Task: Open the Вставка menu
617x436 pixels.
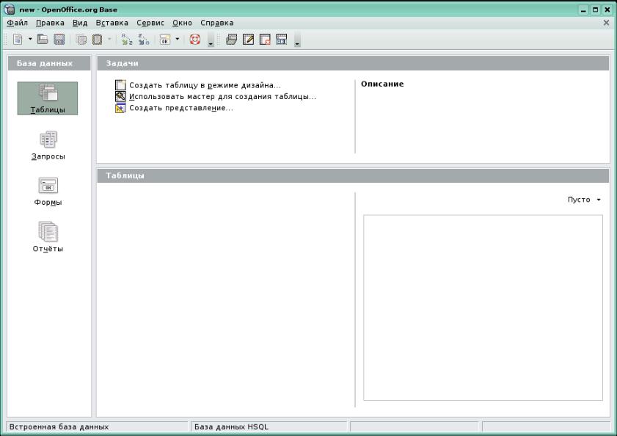Action: click(112, 23)
